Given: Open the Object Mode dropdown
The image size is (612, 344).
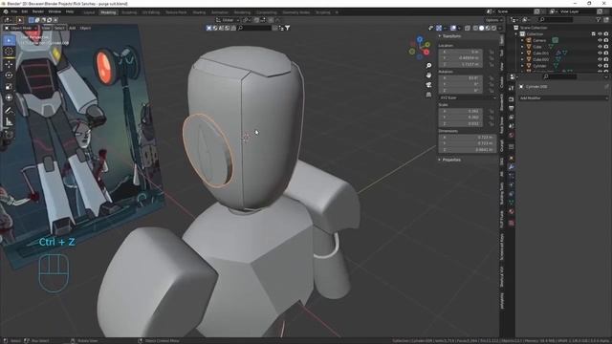Looking at the screenshot, I should click(x=21, y=28).
